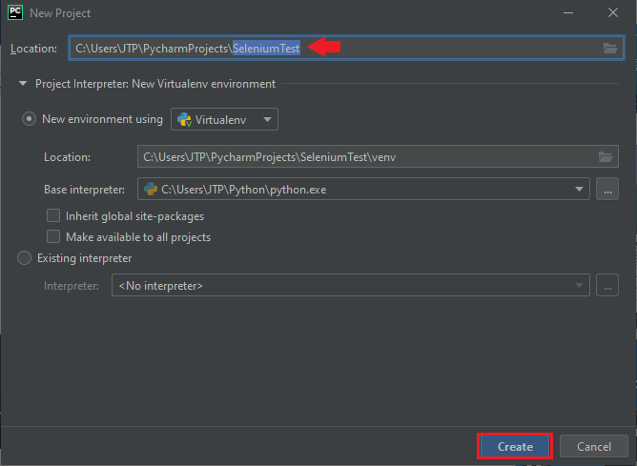The height and width of the screenshot is (466, 637).
Task: Click the Cancel button
Action: (x=593, y=447)
